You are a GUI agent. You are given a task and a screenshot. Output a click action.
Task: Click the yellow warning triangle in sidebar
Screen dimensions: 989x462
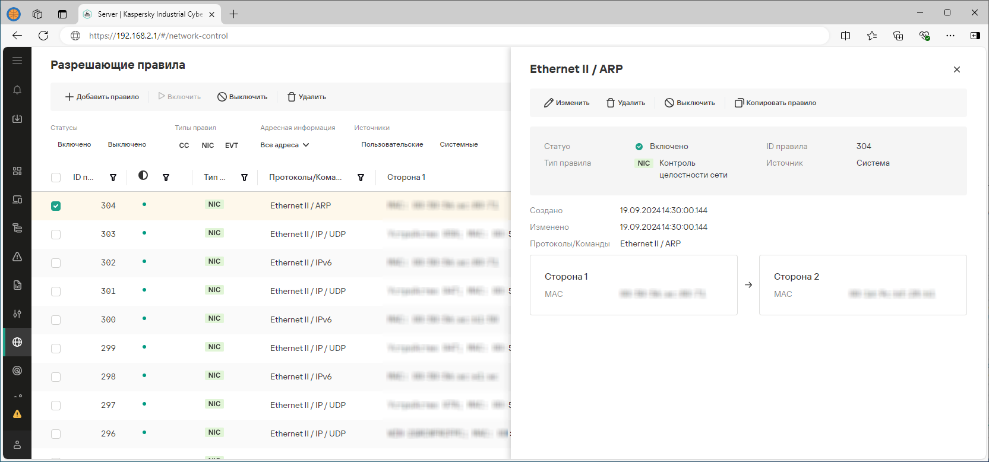(x=17, y=414)
